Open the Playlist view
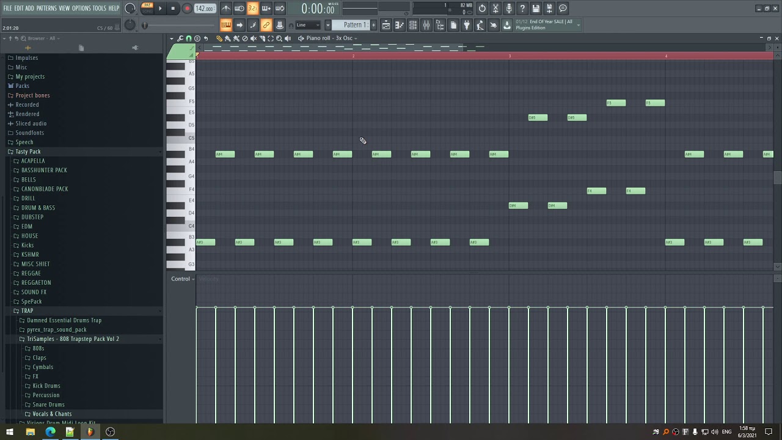 tap(386, 25)
